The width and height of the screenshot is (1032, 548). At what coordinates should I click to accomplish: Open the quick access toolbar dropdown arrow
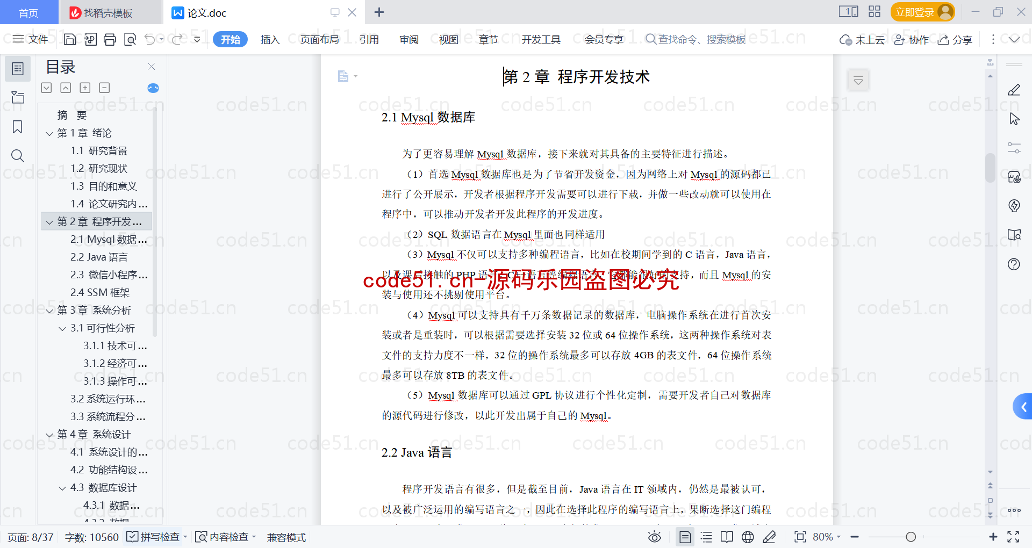pyautogui.click(x=197, y=39)
